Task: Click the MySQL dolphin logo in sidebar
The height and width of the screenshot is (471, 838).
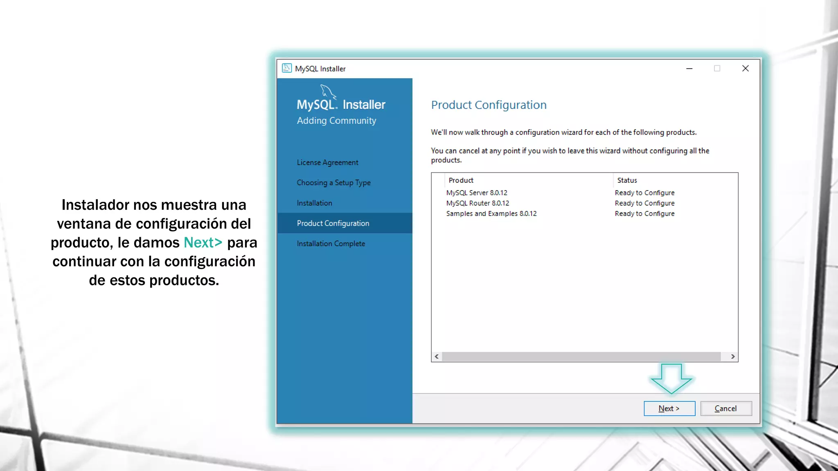Action: [328, 92]
